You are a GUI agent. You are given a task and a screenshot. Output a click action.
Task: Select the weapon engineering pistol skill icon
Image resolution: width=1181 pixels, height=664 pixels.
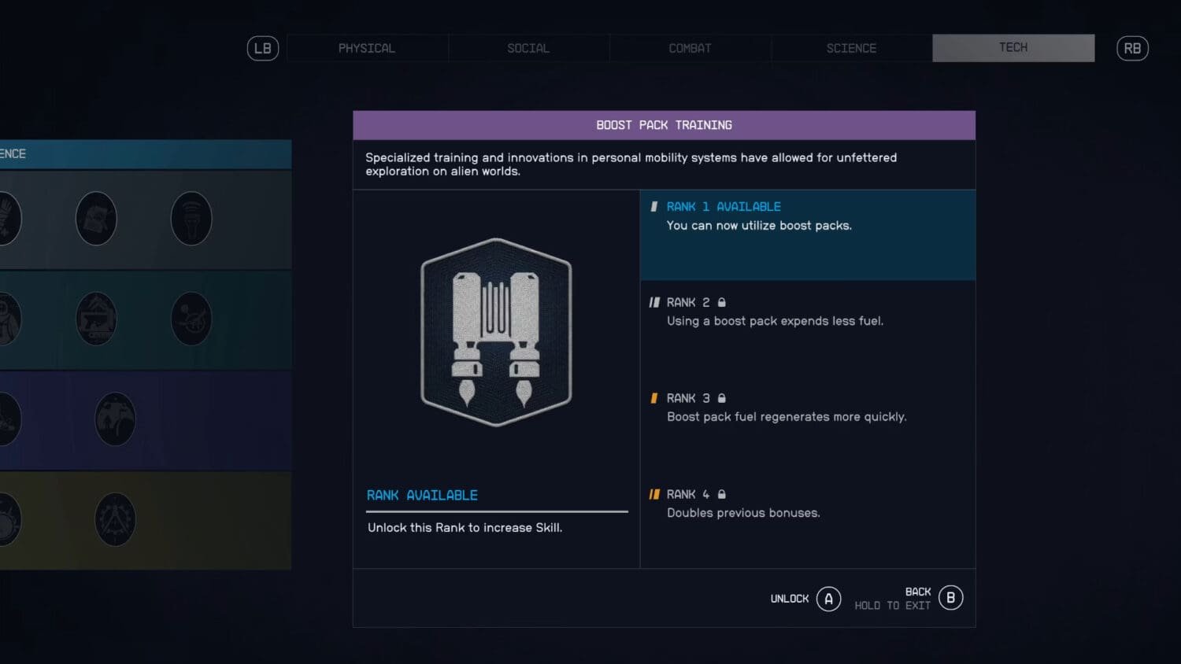(x=96, y=319)
